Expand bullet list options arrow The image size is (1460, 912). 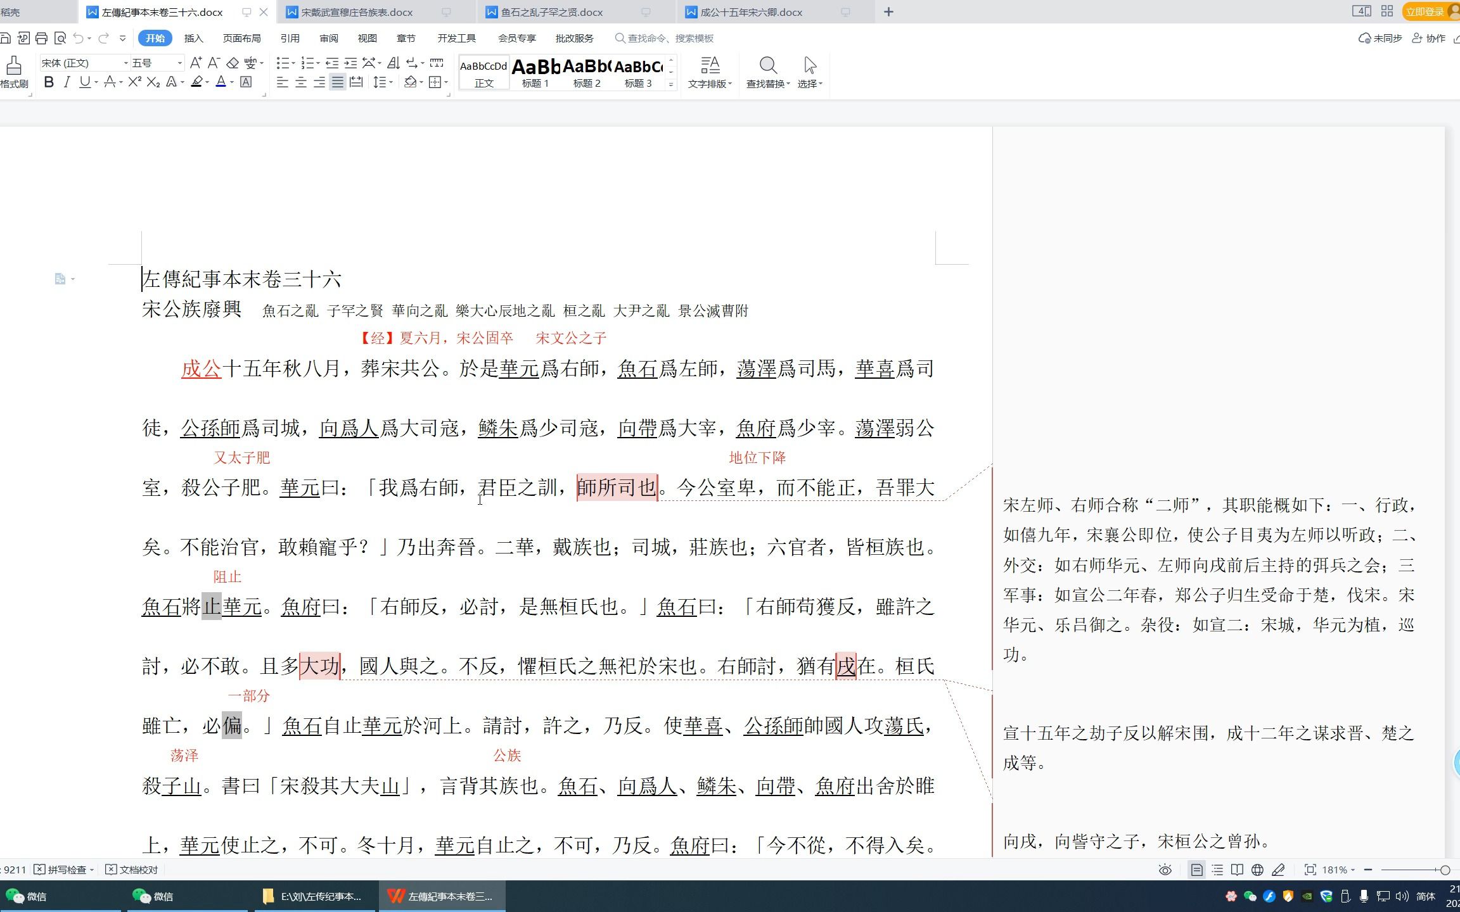[x=293, y=63]
